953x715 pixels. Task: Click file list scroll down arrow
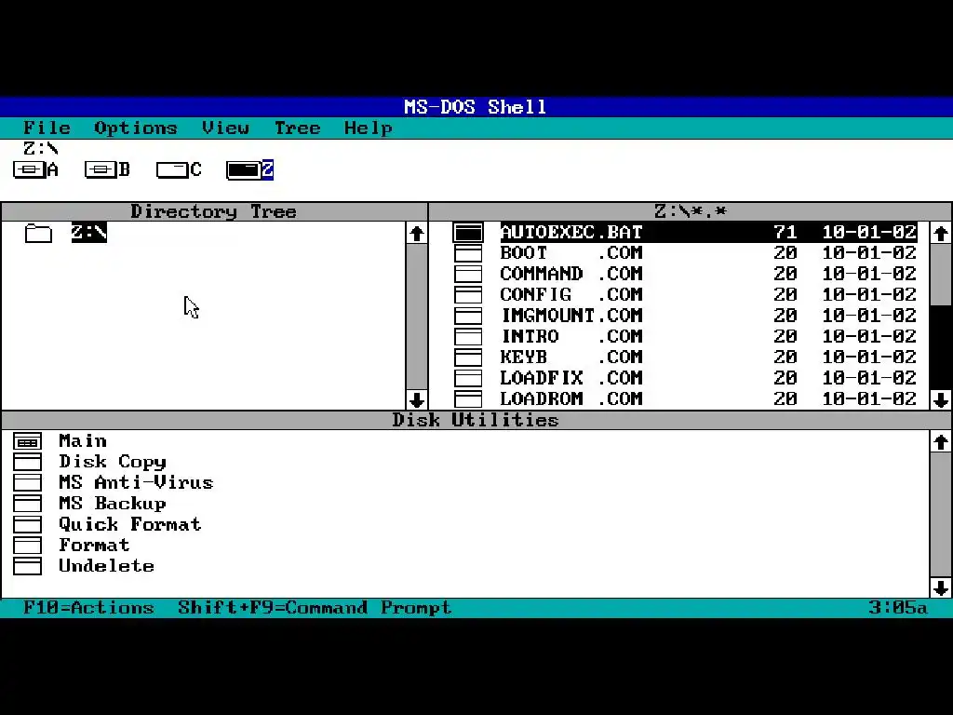click(x=941, y=400)
